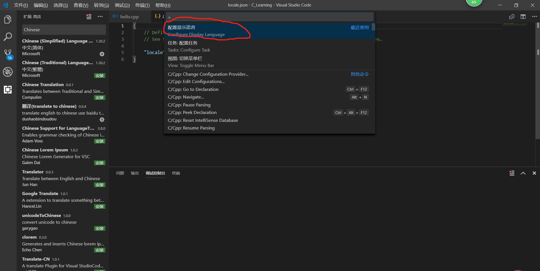Screen dimensions: 540x271
Task: Switch to the 调试控制台 panel tab
Action: [155, 173]
